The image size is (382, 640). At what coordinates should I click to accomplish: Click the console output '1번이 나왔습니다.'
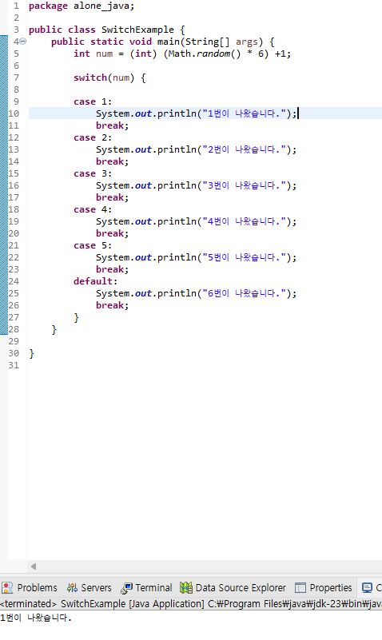click(36, 618)
